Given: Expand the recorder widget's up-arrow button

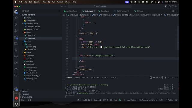Looking at the screenshot, I should pyautogui.click(x=16, y=104).
